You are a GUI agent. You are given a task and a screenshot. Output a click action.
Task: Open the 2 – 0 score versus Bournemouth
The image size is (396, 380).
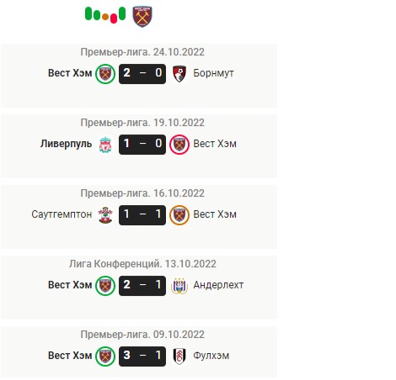(x=142, y=74)
